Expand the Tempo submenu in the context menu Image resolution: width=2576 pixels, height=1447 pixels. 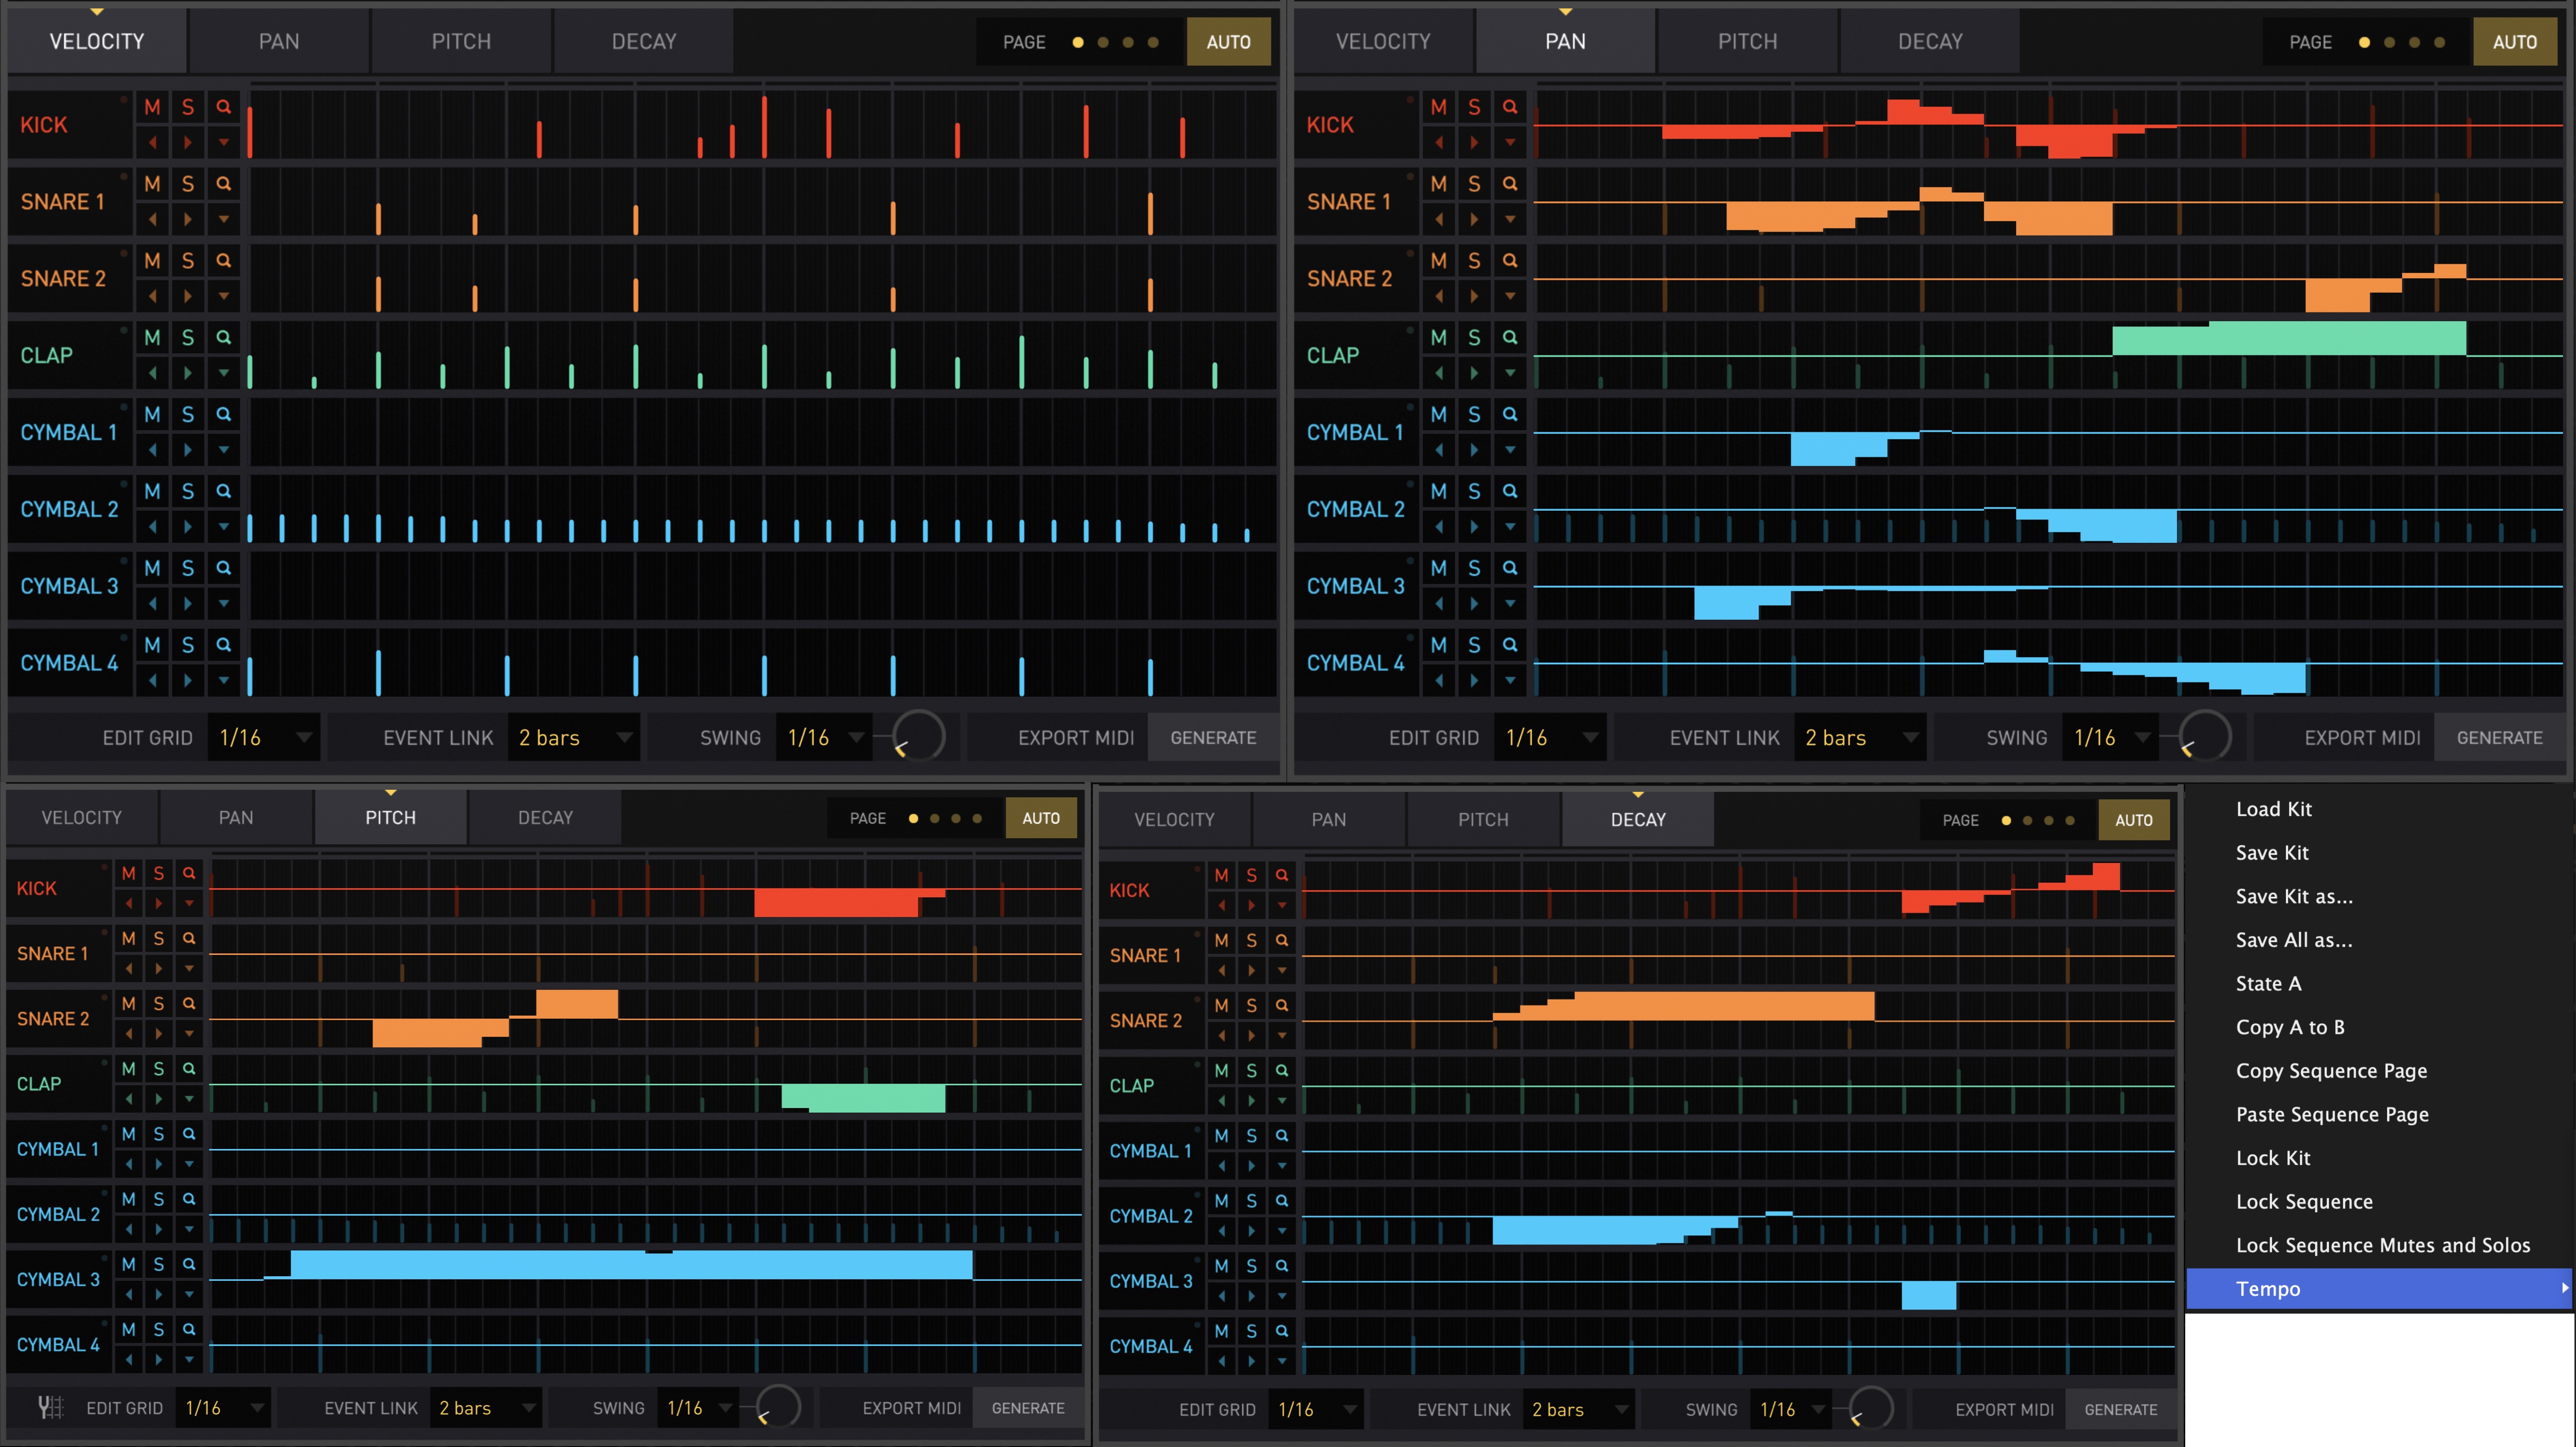point(2378,1289)
